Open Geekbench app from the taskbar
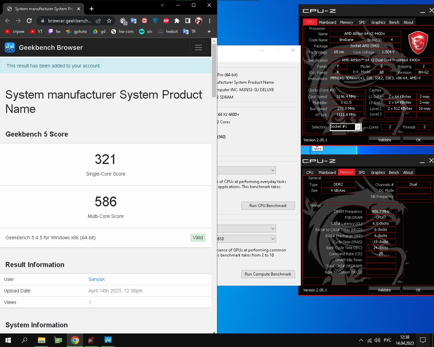This screenshot has height=347, width=434. click(108, 340)
